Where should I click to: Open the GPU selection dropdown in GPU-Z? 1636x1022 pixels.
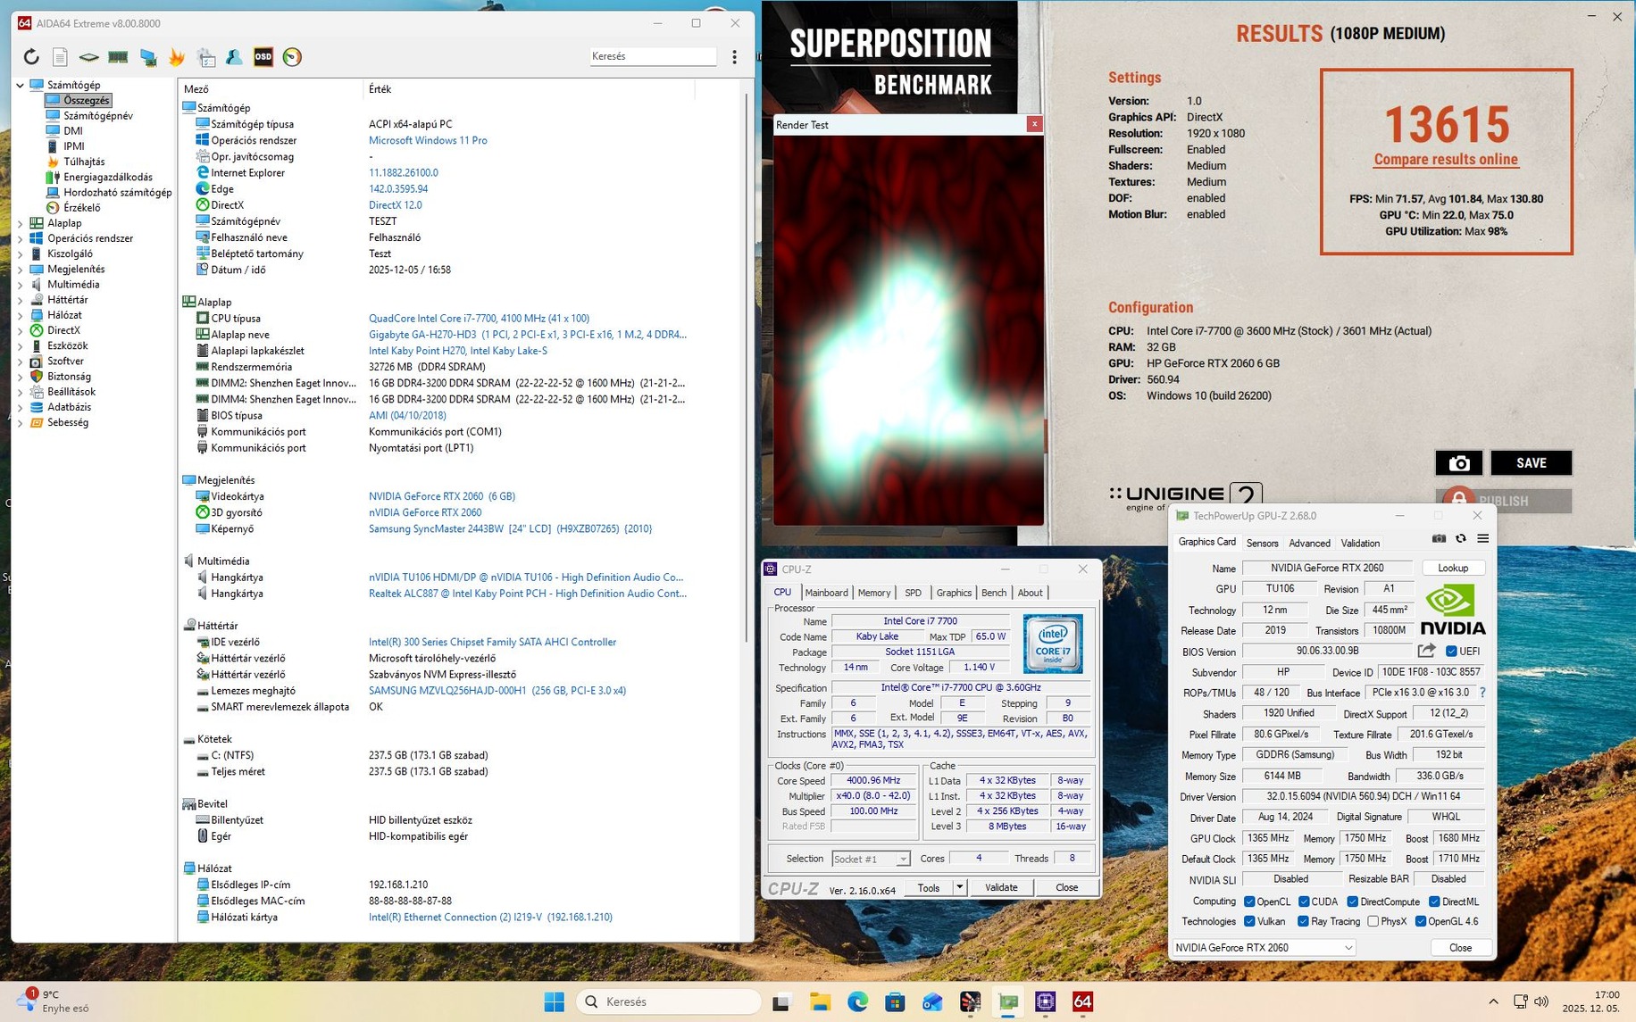(1264, 947)
